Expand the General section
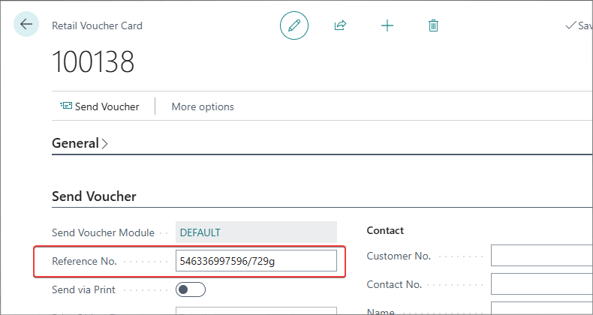Viewport: 593px width, 315px height. [80, 143]
